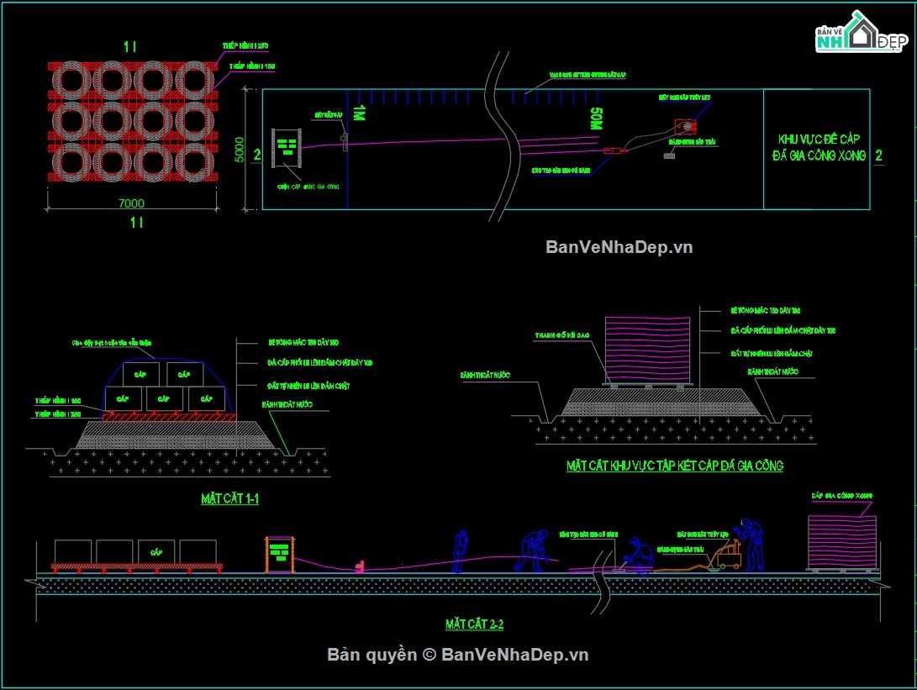
Task: Select MẶT CẮT KHU VỰC TẬP KẾT CÁP title
Action: tap(675, 466)
